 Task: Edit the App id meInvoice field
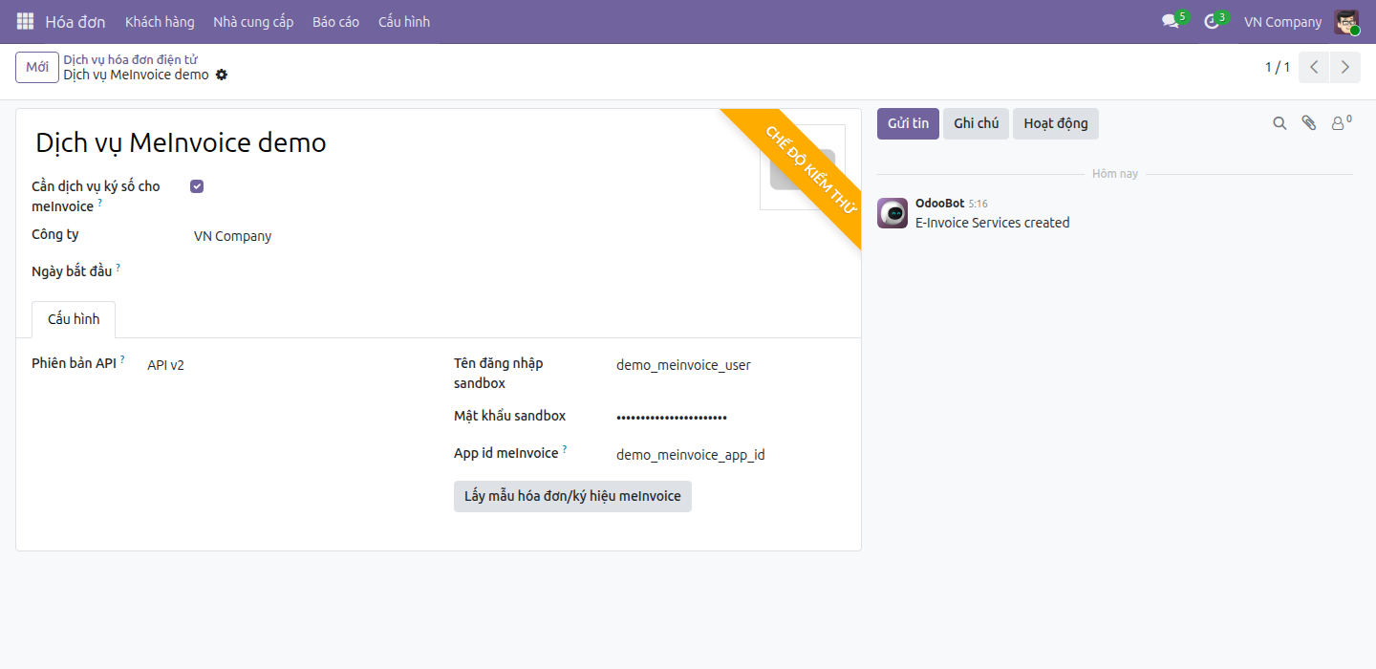click(731, 455)
